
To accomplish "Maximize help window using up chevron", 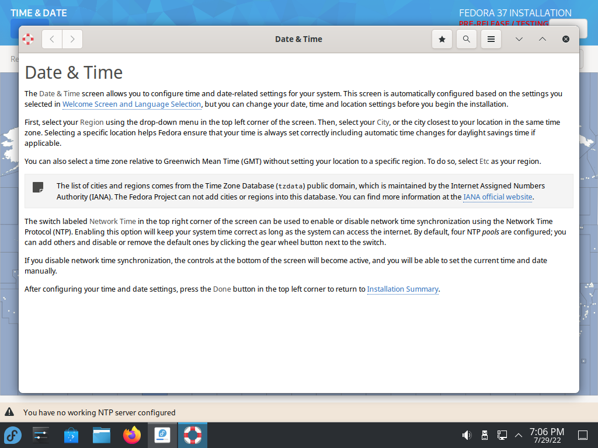I will click(x=543, y=39).
